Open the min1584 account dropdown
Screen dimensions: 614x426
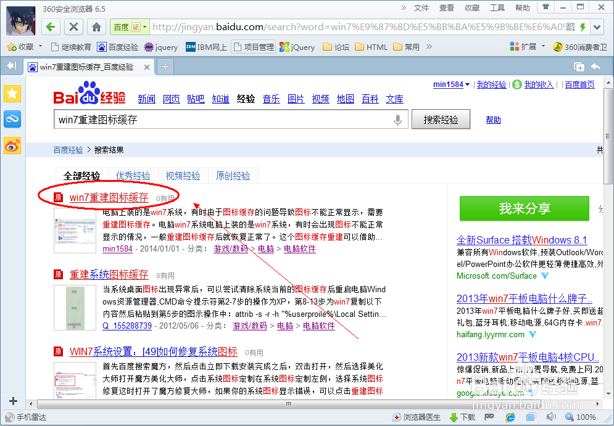451,84
